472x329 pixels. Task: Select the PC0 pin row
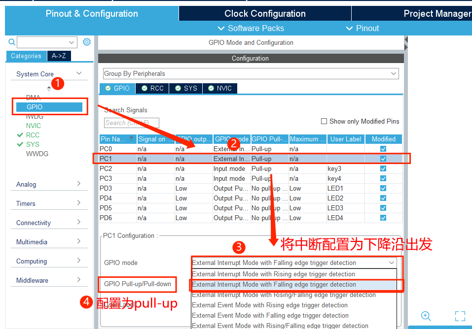click(251, 149)
